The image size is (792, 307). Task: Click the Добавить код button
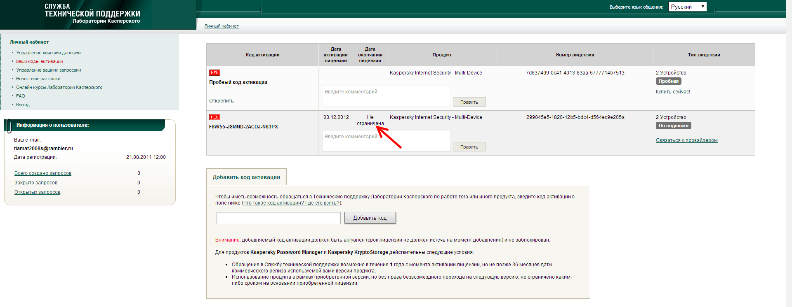pyautogui.click(x=370, y=218)
